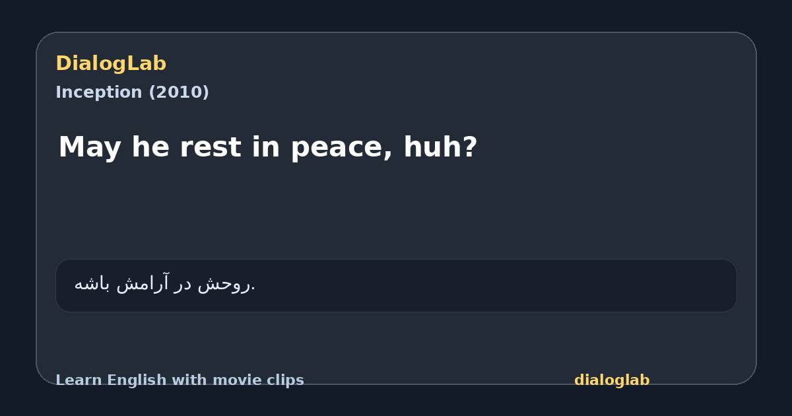Click the DialogLab logo text

click(x=111, y=63)
